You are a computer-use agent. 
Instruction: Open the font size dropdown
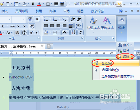(24, 19)
